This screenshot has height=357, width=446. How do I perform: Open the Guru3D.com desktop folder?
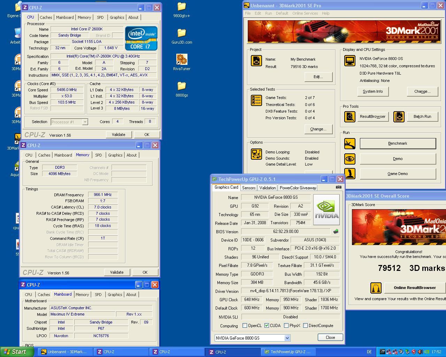pyautogui.click(x=182, y=36)
